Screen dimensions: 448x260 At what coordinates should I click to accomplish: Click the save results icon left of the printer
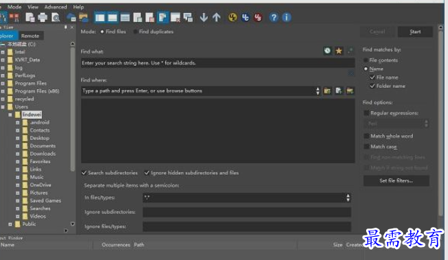(30, 18)
